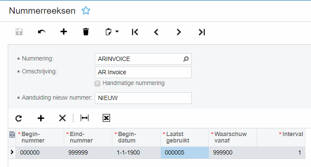This screenshot has height=167, width=311.
Task: Add a new numbering record in main toolbar
Action: [64, 32]
